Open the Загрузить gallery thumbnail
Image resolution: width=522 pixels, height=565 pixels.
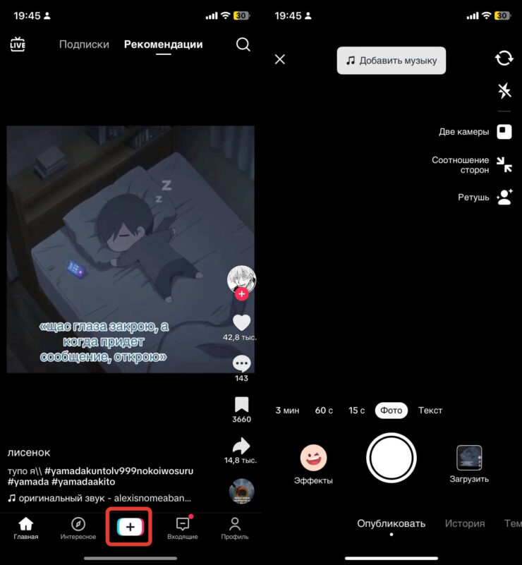(469, 458)
